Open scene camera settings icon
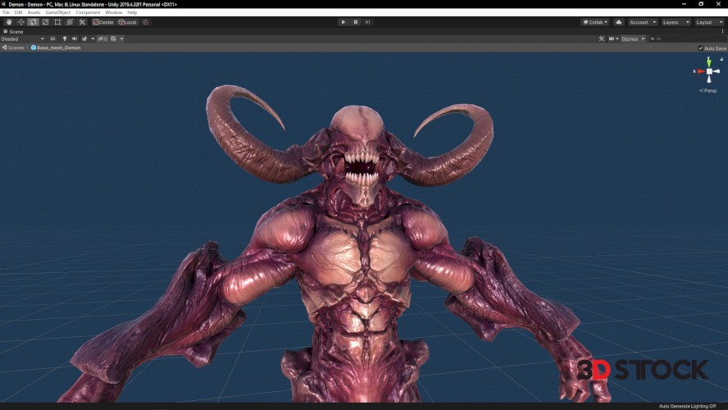The image size is (728, 410). point(613,39)
